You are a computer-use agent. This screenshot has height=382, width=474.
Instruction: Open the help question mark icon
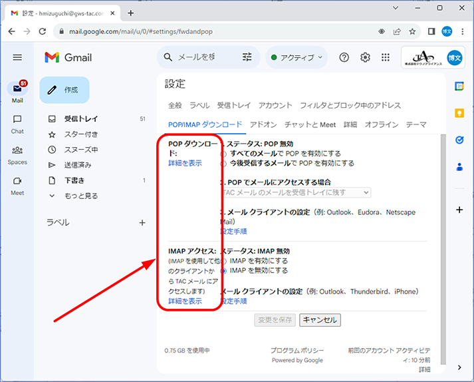tap(344, 57)
